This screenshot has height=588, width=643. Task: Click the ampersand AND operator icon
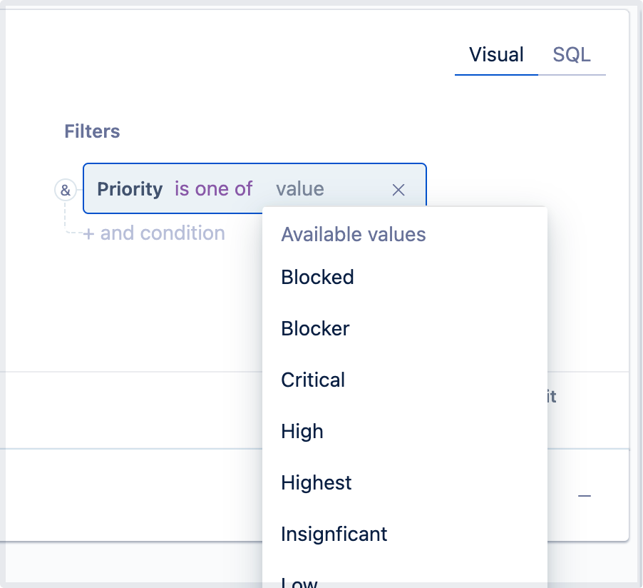click(x=65, y=190)
